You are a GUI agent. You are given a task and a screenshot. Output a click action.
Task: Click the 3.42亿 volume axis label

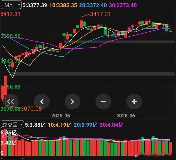pyautogui.click(x=8, y=143)
